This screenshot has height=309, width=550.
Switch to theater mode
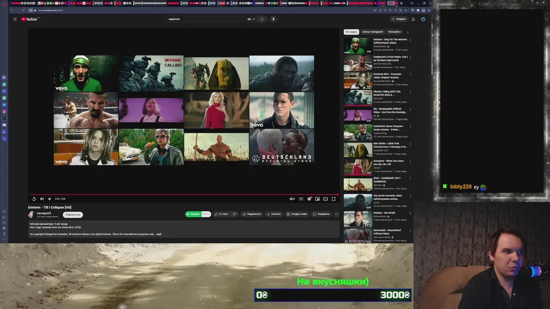point(325,199)
